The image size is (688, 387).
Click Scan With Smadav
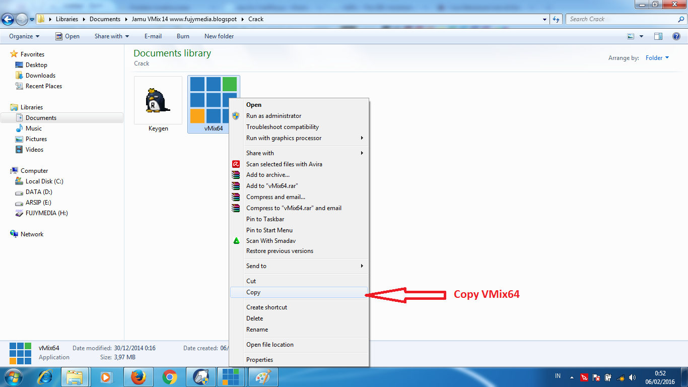coord(299,241)
